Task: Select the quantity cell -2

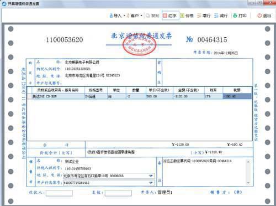Action: click(x=136, y=96)
